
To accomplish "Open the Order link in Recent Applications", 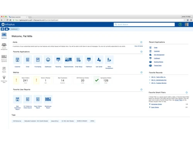I will [156, 48].
